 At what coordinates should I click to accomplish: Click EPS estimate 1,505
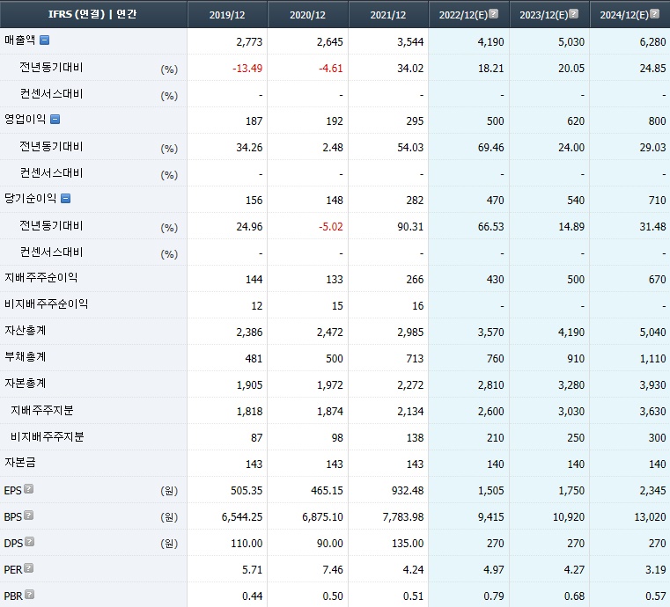point(491,491)
